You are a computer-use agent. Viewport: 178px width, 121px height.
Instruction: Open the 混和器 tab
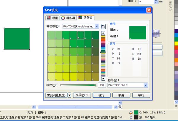(x=68, y=18)
